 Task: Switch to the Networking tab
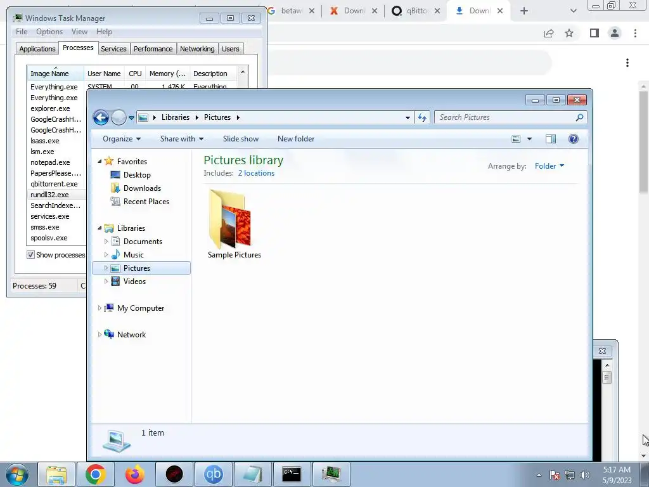(197, 49)
